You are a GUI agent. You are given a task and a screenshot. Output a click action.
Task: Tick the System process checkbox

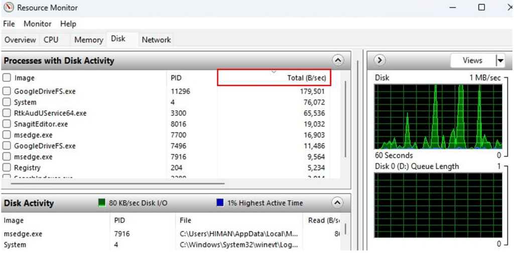pyautogui.click(x=7, y=102)
